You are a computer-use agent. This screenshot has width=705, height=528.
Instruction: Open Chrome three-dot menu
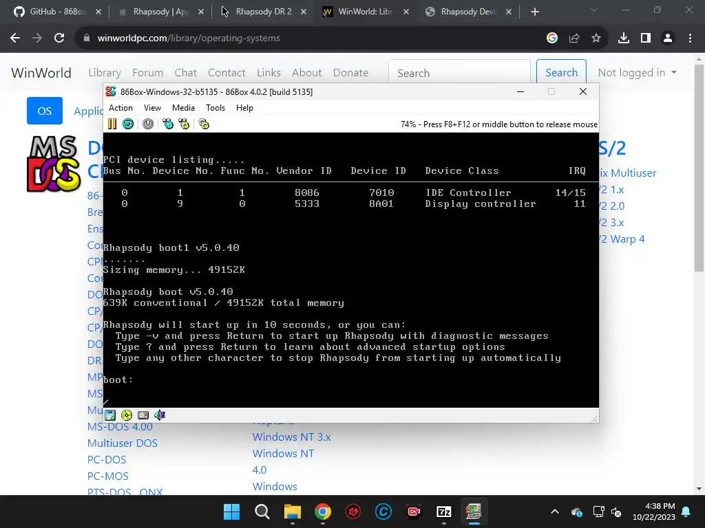[x=690, y=38]
